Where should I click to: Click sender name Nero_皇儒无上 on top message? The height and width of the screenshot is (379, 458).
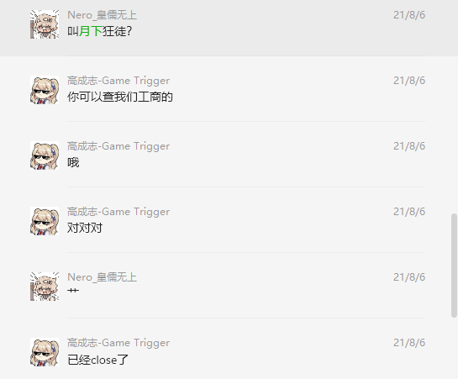coord(103,15)
